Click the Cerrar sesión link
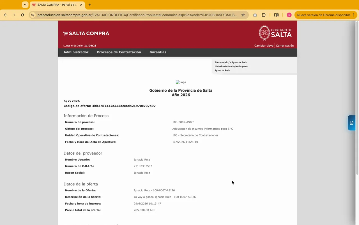Screen dimensions: 359x225 pyautogui.click(x=285, y=46)
